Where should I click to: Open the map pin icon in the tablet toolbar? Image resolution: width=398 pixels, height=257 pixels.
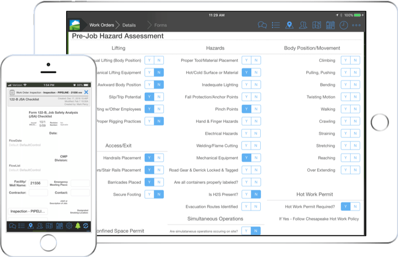pyautogui.click(x=290, y=25)
